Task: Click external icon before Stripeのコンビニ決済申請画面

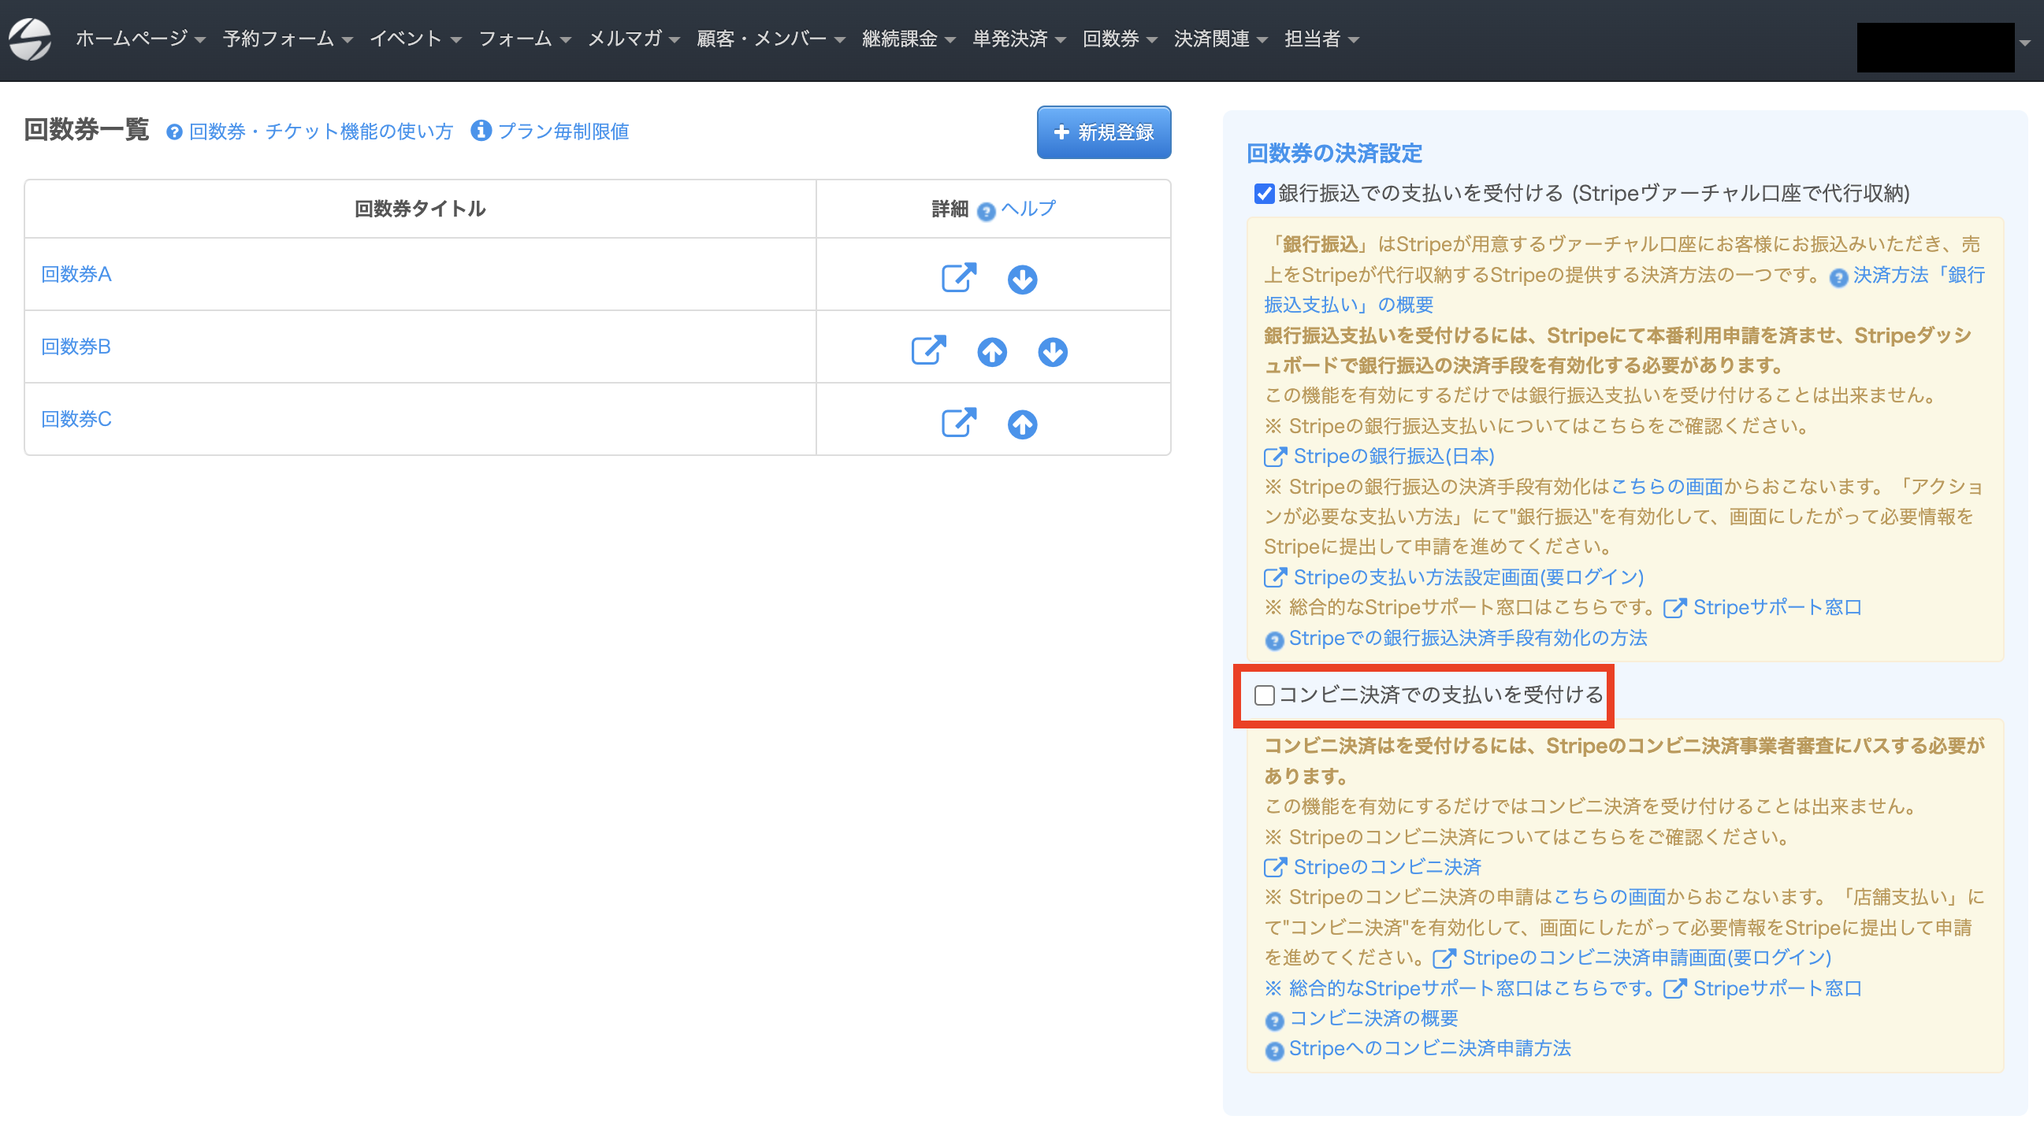Action: (1444, 959)
